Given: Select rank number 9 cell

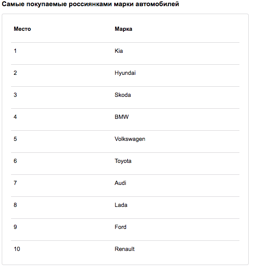Looking at the screenshot, I should [15, 227].
